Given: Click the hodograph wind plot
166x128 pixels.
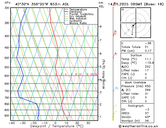Looking at the screenshot, I should [x=136, y=23].
